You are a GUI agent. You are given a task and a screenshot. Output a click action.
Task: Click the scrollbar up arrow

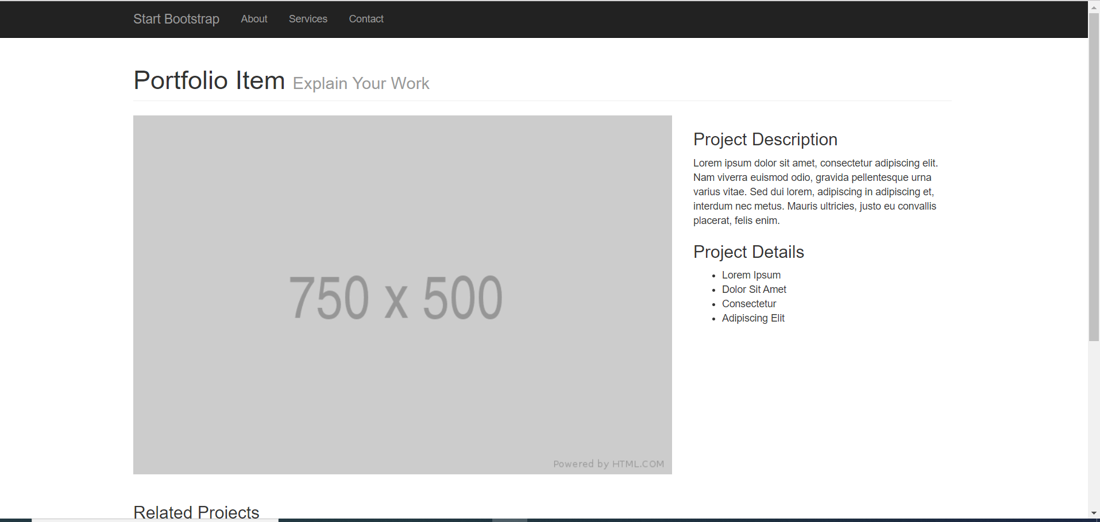click(1094, 7)
